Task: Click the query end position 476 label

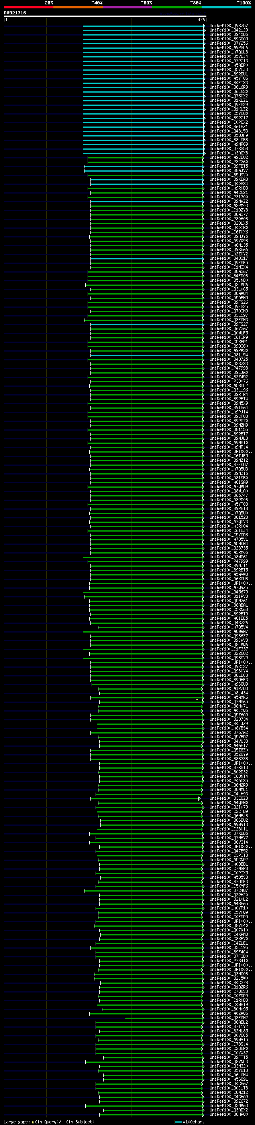Action: coord(201,20)
